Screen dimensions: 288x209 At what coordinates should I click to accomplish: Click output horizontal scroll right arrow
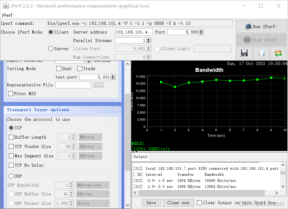click(x=277, y=193)
